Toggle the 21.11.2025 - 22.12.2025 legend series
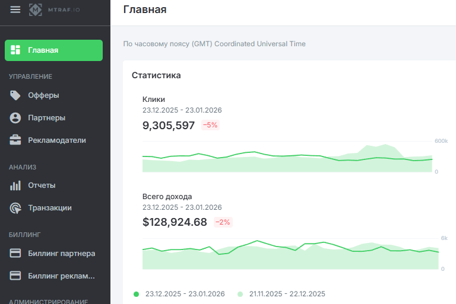The image size is (456, 304). point(287,294)
